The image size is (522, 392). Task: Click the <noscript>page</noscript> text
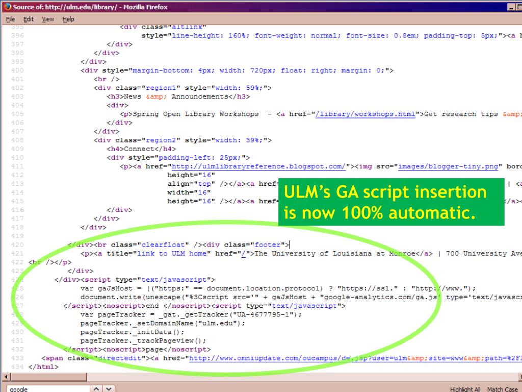tap(156, 349)
